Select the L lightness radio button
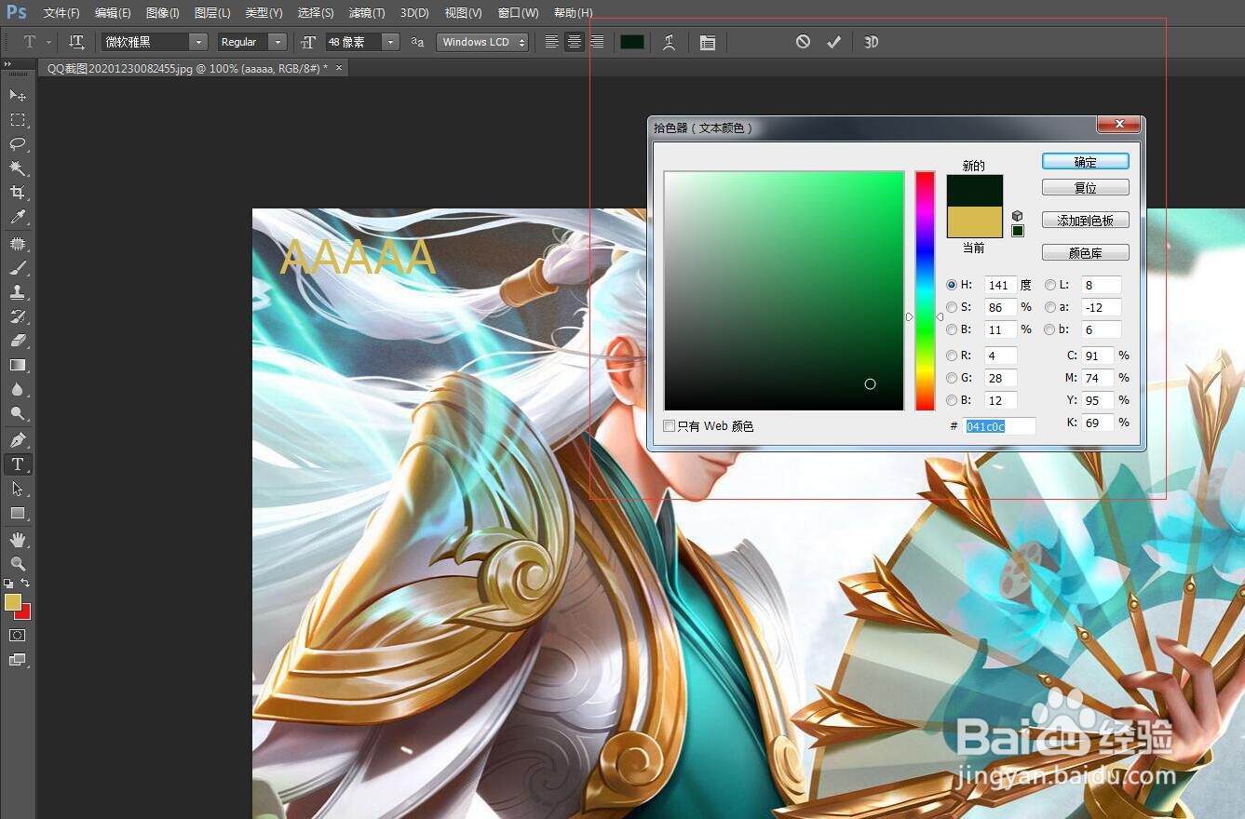1245x819 pixels. pyautogui.click(x=1050, y=285)
